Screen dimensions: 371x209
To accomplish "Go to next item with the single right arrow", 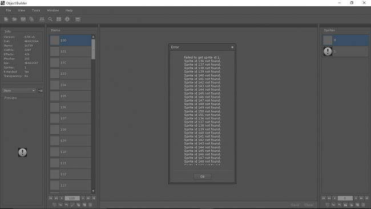I will (83, 198).
